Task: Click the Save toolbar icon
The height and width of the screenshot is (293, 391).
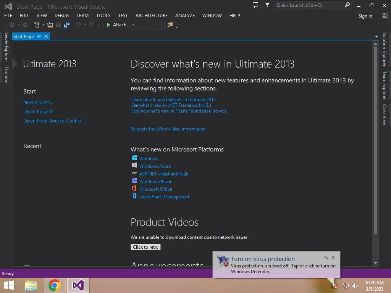Action: pyautogui.click(x=58, y=25)
